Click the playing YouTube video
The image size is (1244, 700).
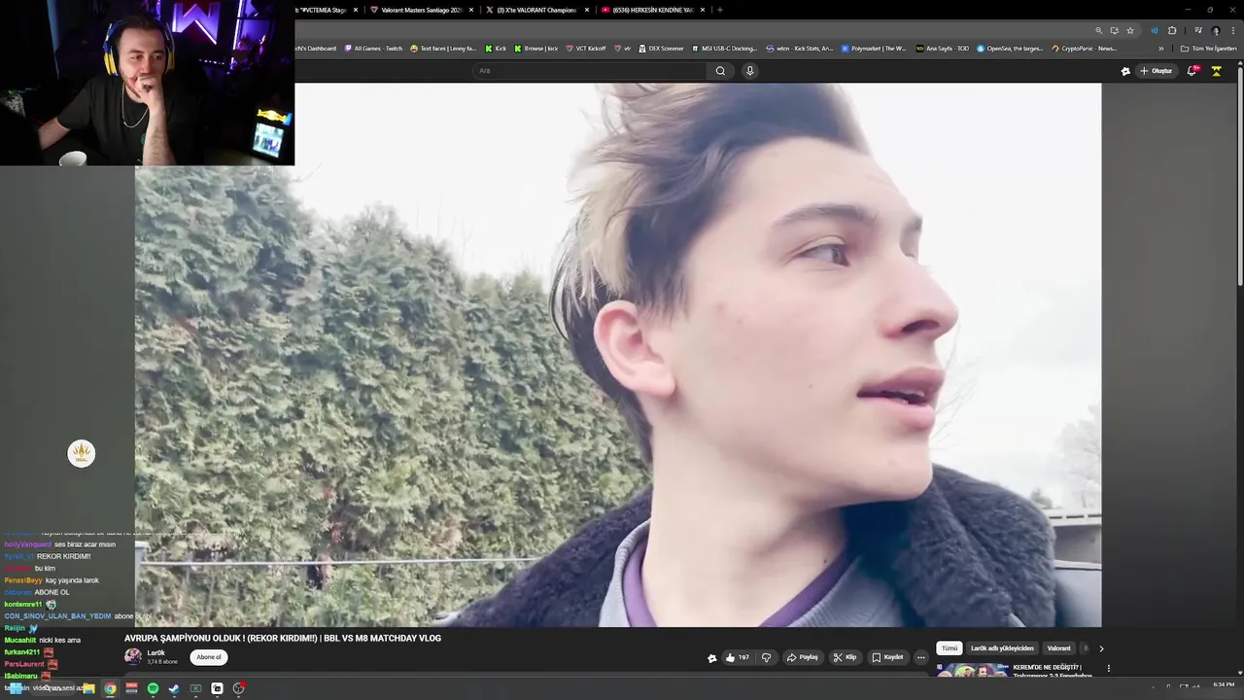618,355
